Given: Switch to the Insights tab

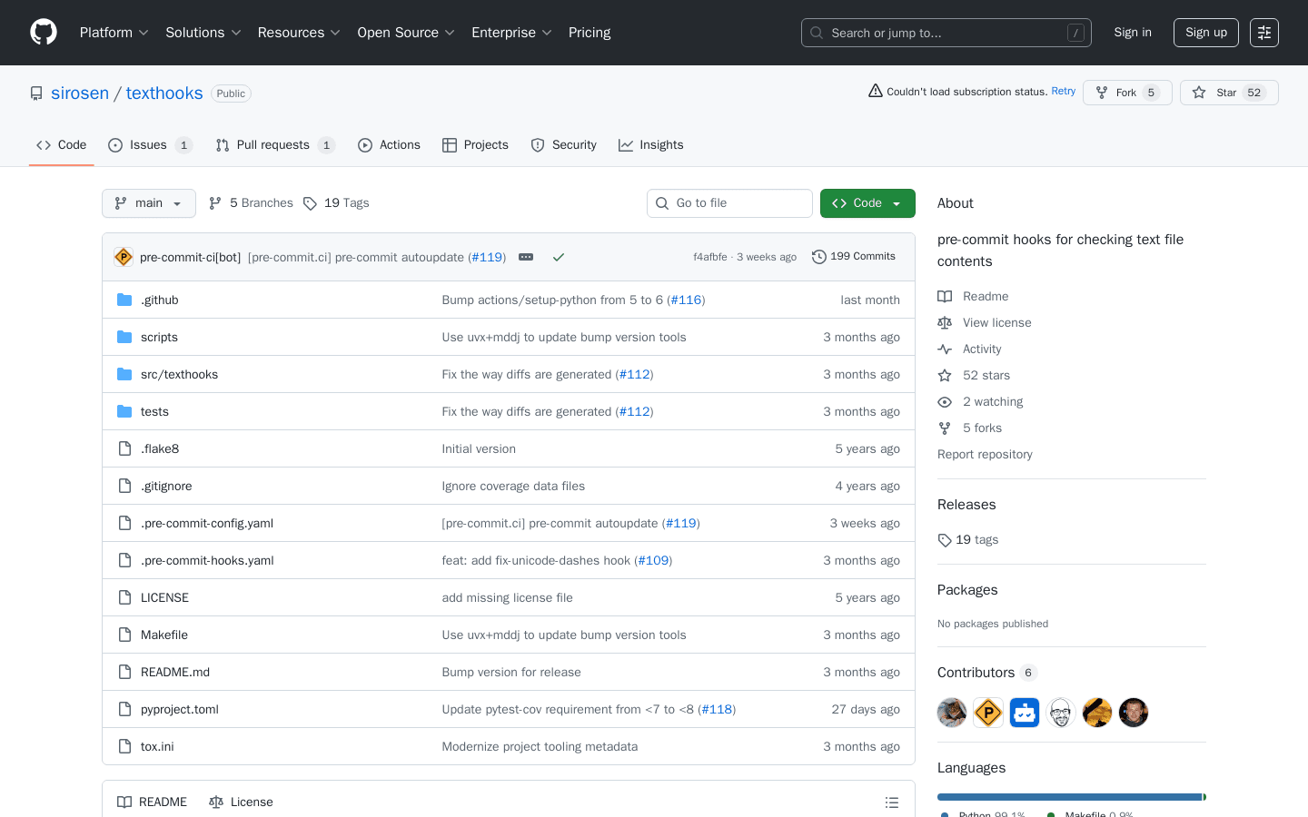Looking at the screenshot, I should pos(650,145).
